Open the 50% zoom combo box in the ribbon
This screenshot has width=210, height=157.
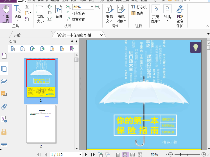(x=83, y=7)
